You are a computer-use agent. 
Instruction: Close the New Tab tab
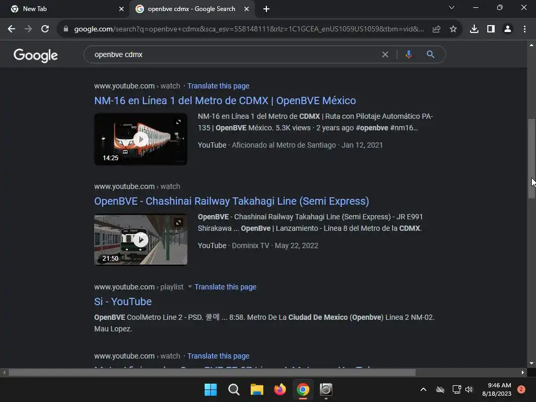(121, 9)
